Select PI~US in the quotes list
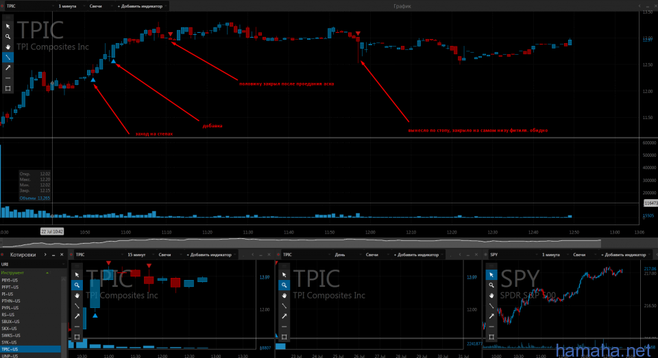Image resolution: width=658 pixels, height=358 pixels. [30, 294]
